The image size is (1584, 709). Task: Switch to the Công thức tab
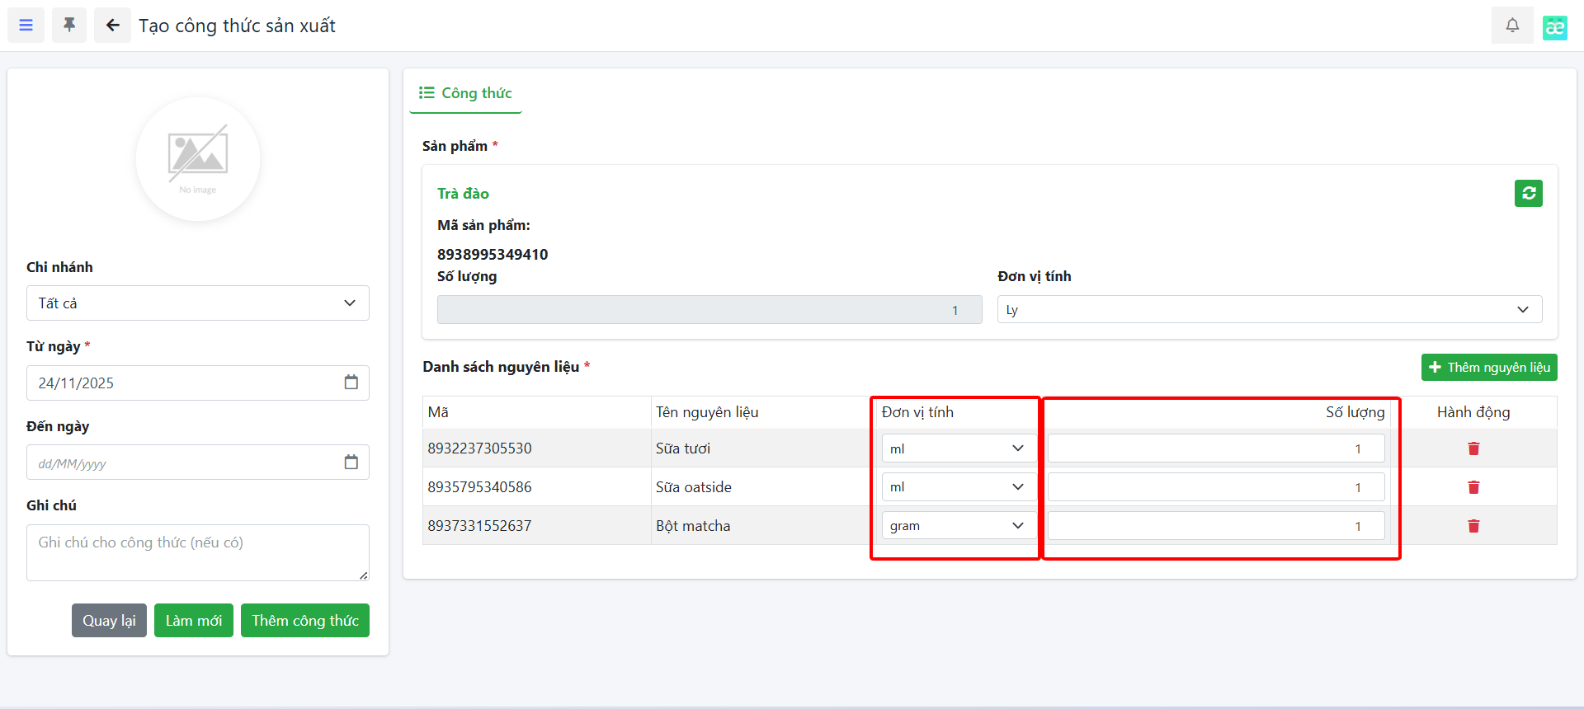coord(466,93)
